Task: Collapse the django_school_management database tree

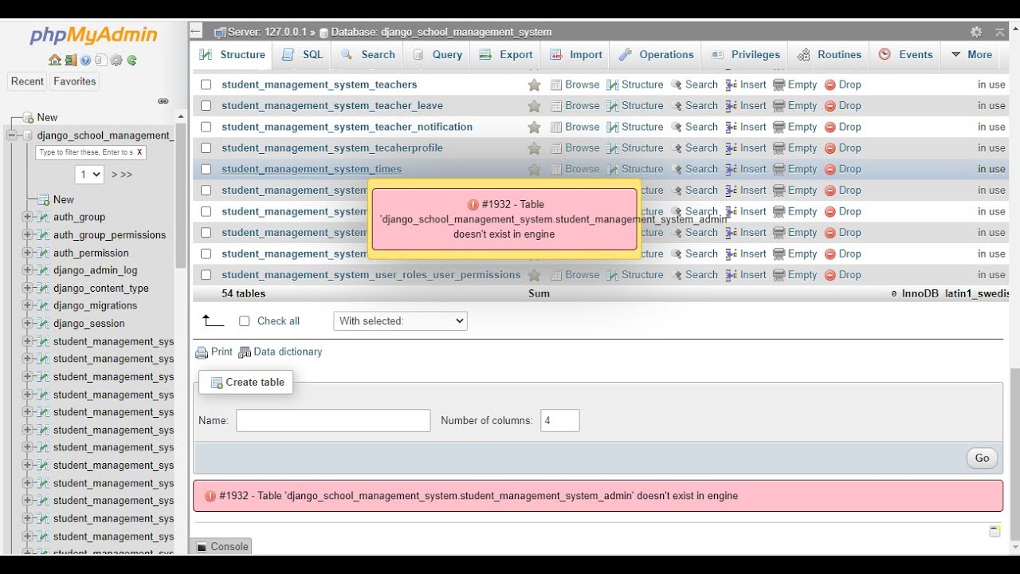Action: point(12,136)
